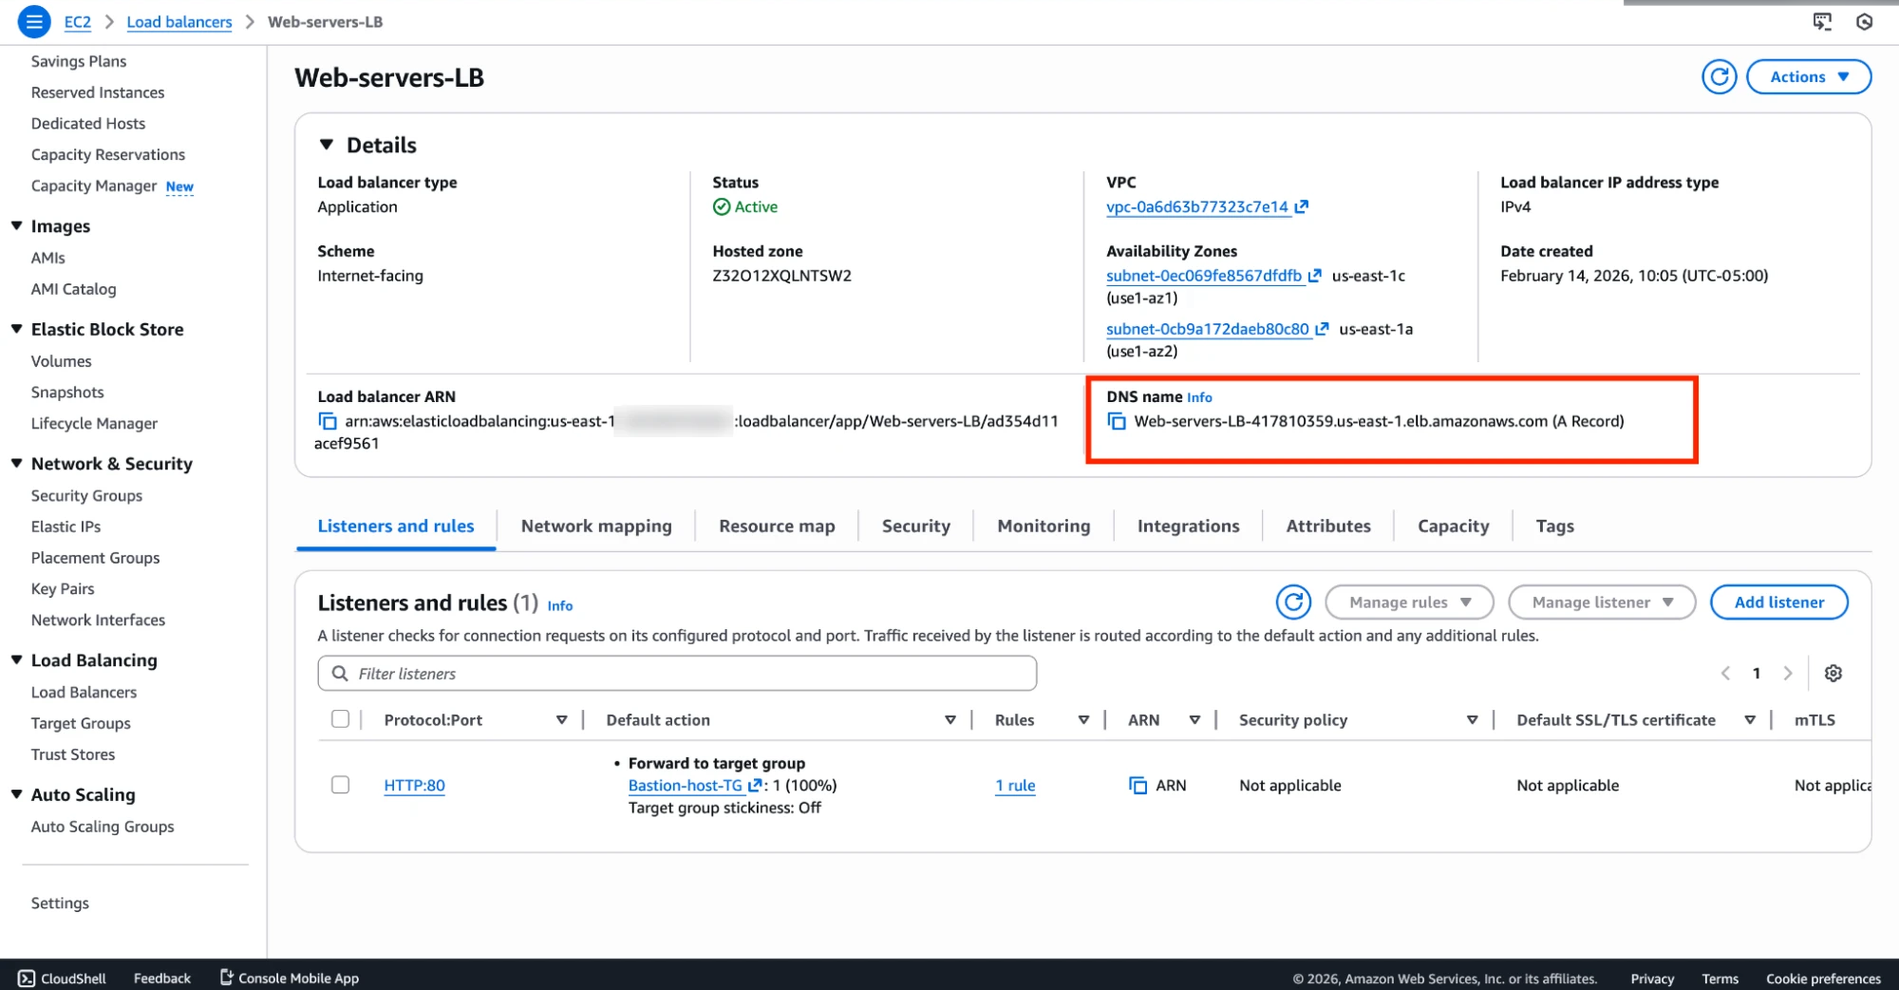The width and height of the screenshot is (1899, 990).
Task: Go to next page of listeners
Action: (x=1788, y=673)
